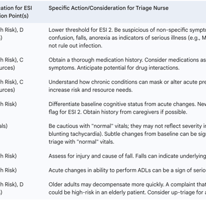
Task: Click the 'Specific Action/Consideration for Triage Nurse' column header
Action: (108, 8)
